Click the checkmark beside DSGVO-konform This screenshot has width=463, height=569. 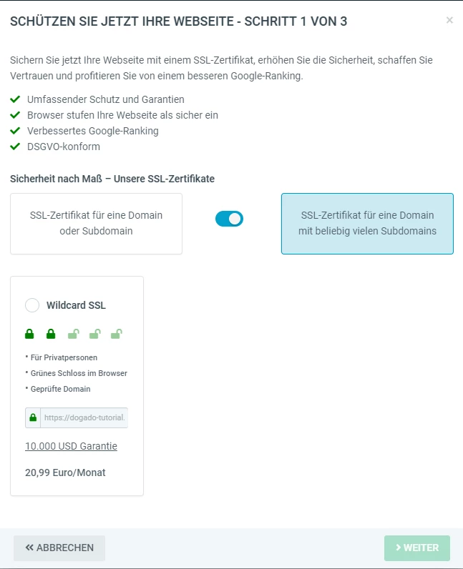coord(15,147)
